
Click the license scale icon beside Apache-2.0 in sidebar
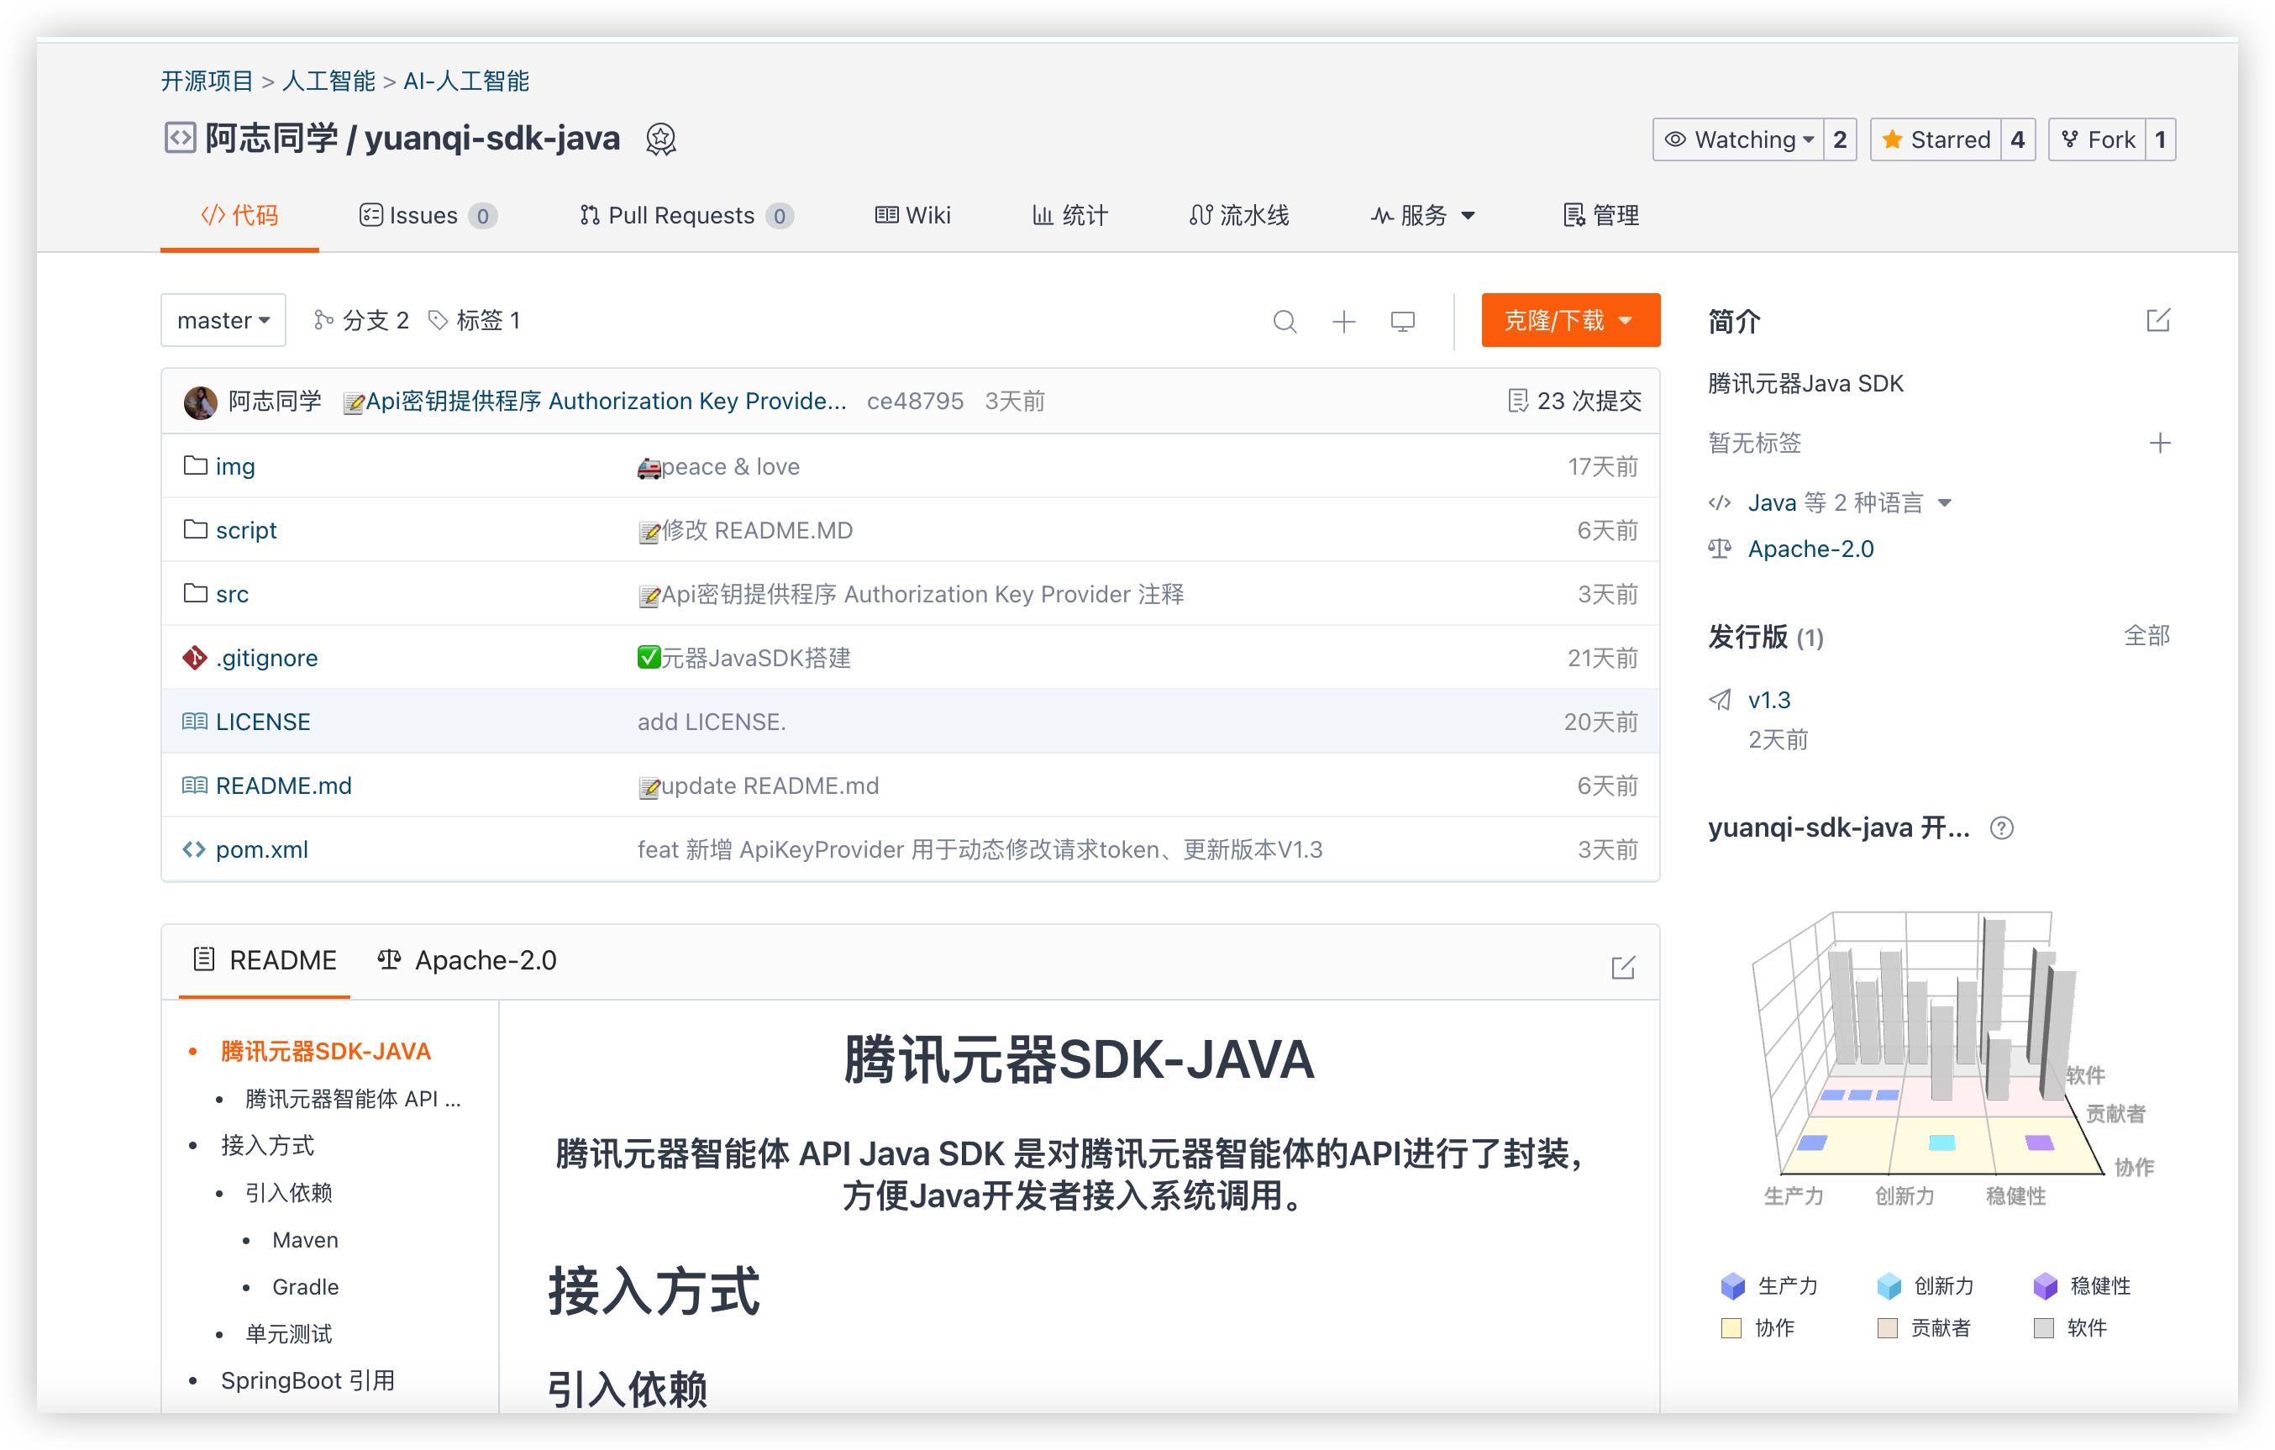click(x=1720, y=549)
